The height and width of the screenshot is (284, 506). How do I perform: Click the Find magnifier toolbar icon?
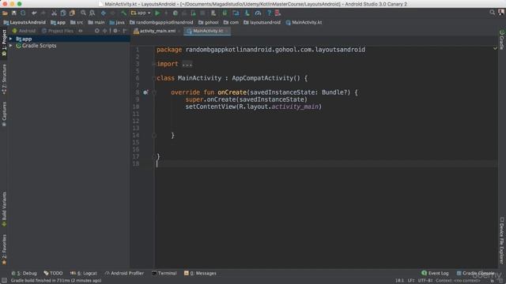click(x=83, y=13)
